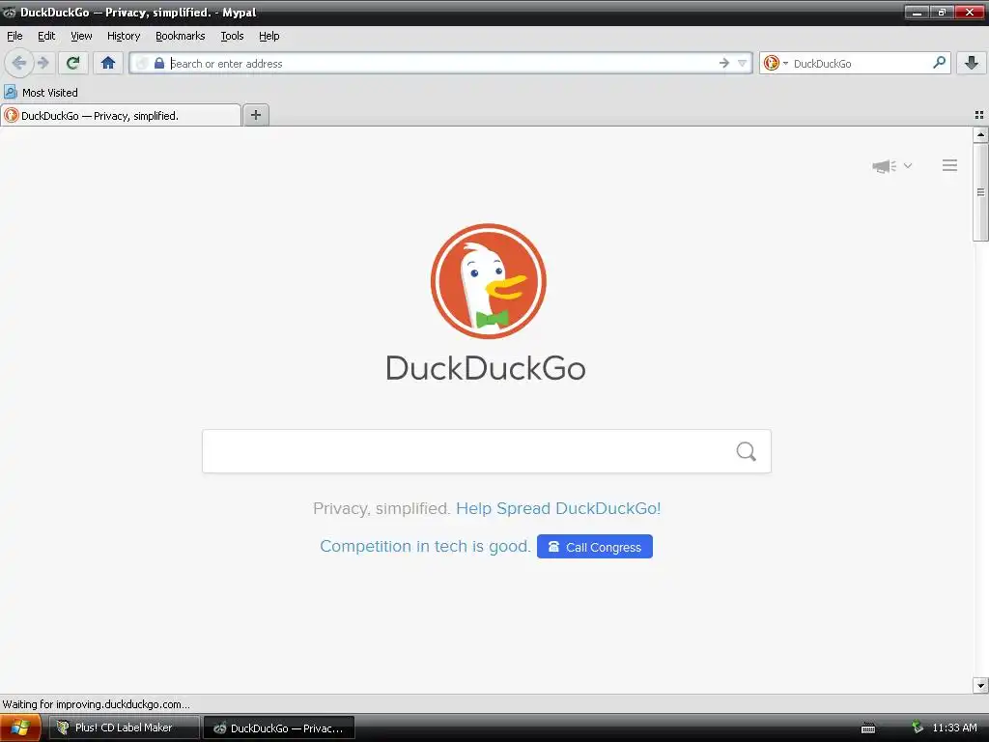
Task: Follow Competition in tech is good link
Action: point(425,547)
